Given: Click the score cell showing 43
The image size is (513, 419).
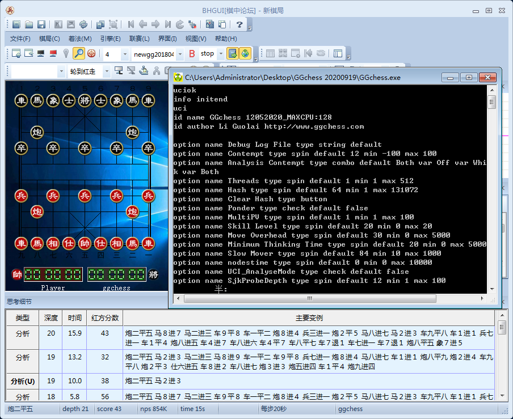Looking at the screenshot, I should tap(104, 338).
